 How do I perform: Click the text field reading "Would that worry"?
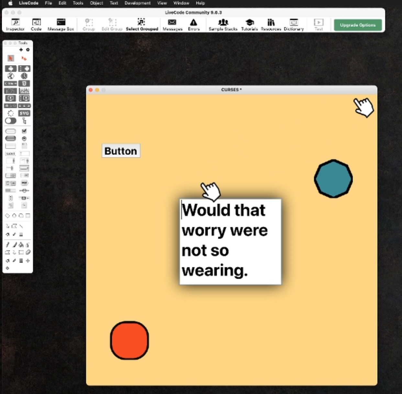coord(230,242)
